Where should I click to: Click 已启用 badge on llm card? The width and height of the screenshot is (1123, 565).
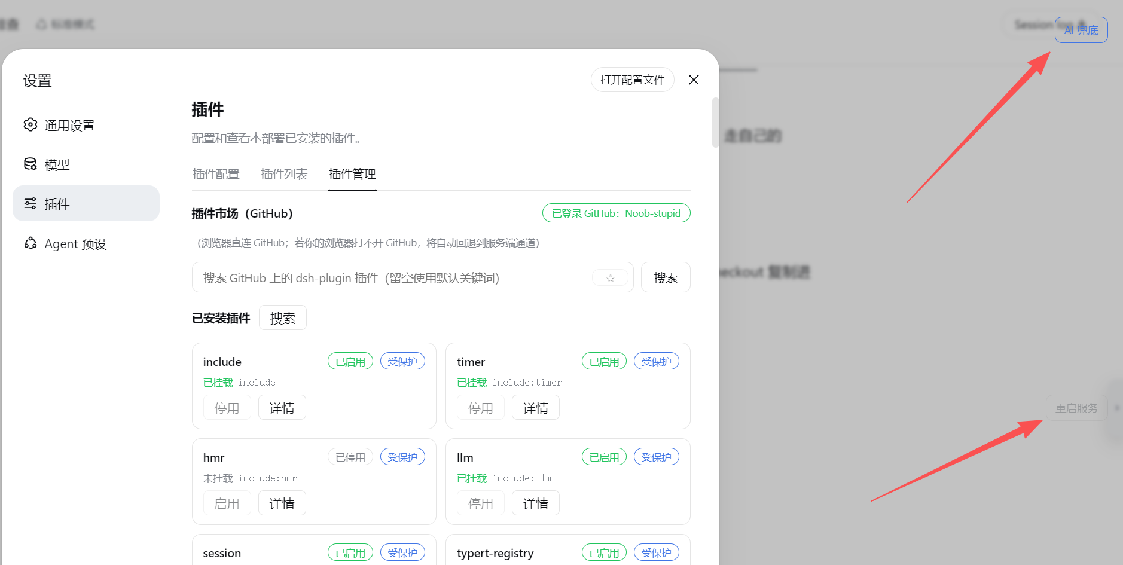tap(605, 457)
